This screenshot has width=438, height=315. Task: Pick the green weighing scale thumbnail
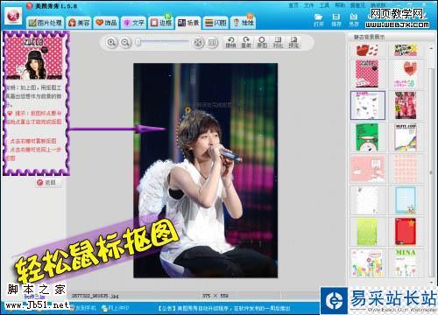tap(367, 137)
